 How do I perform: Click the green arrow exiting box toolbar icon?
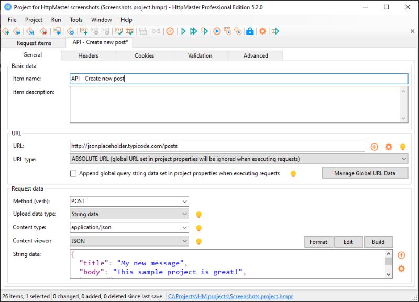pyautogui.click(x=275, y=31)
